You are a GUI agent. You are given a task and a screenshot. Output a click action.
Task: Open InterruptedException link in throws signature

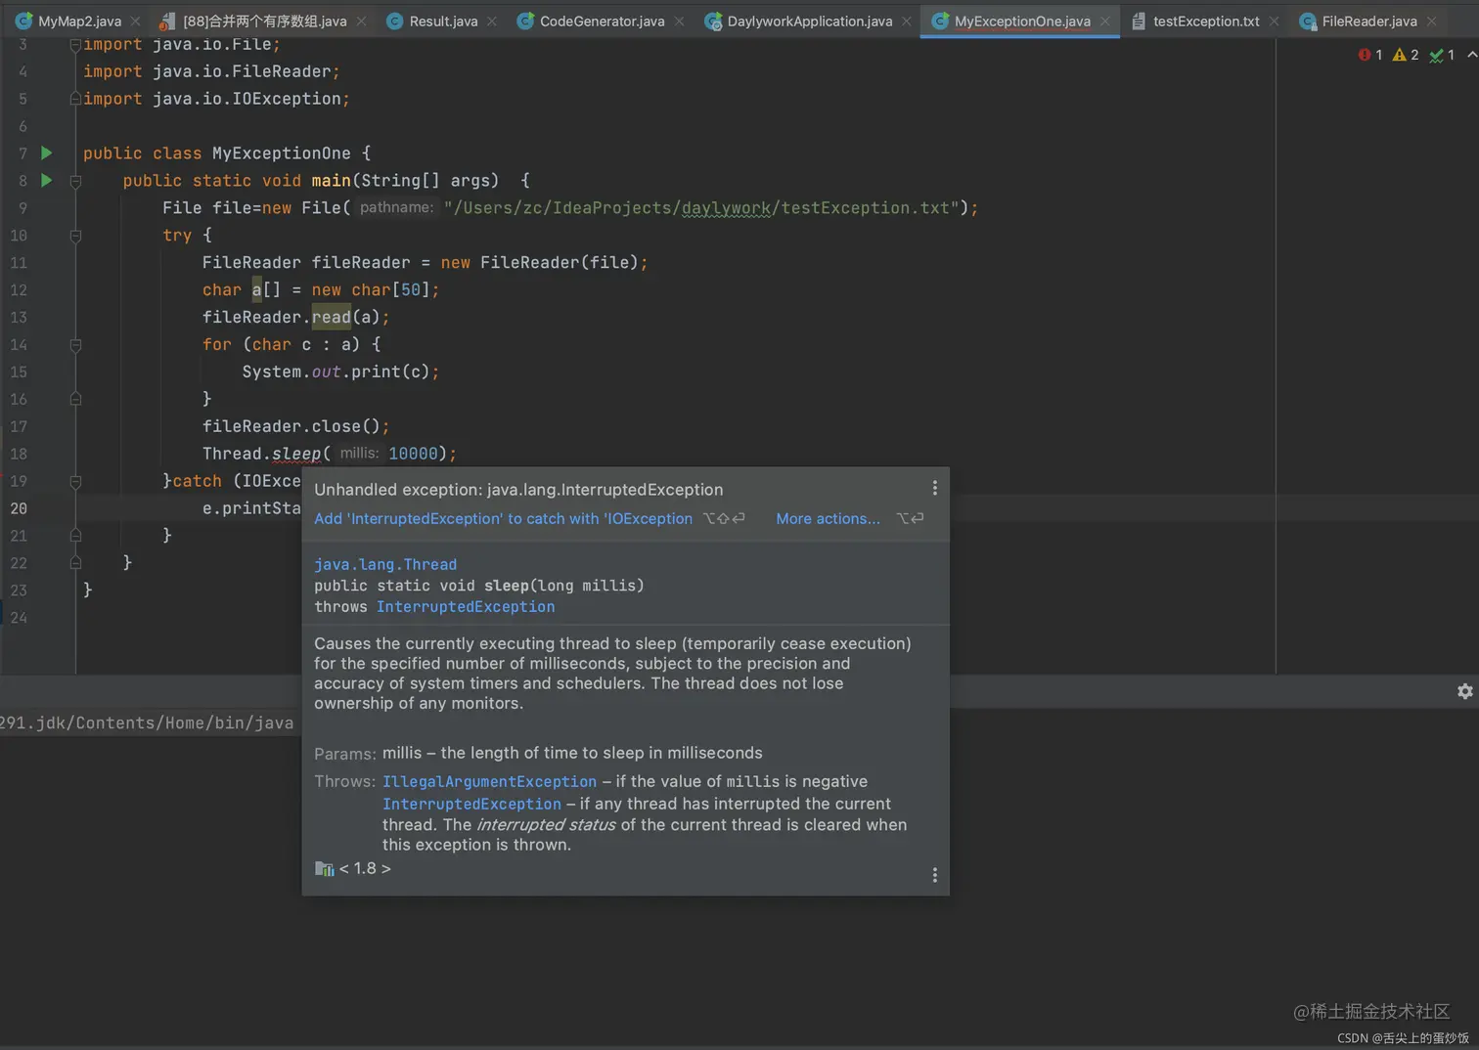click(466, 606)
